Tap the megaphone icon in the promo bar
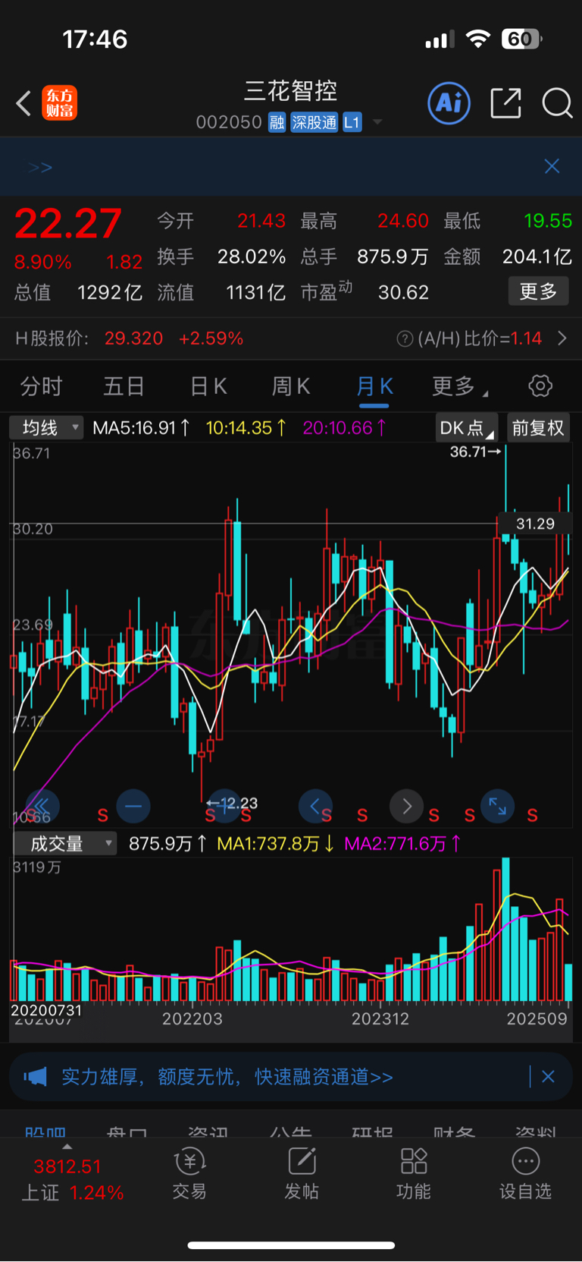This screenshot has height=1262, width=582. pyautogui.click(x=35, y=1077)
